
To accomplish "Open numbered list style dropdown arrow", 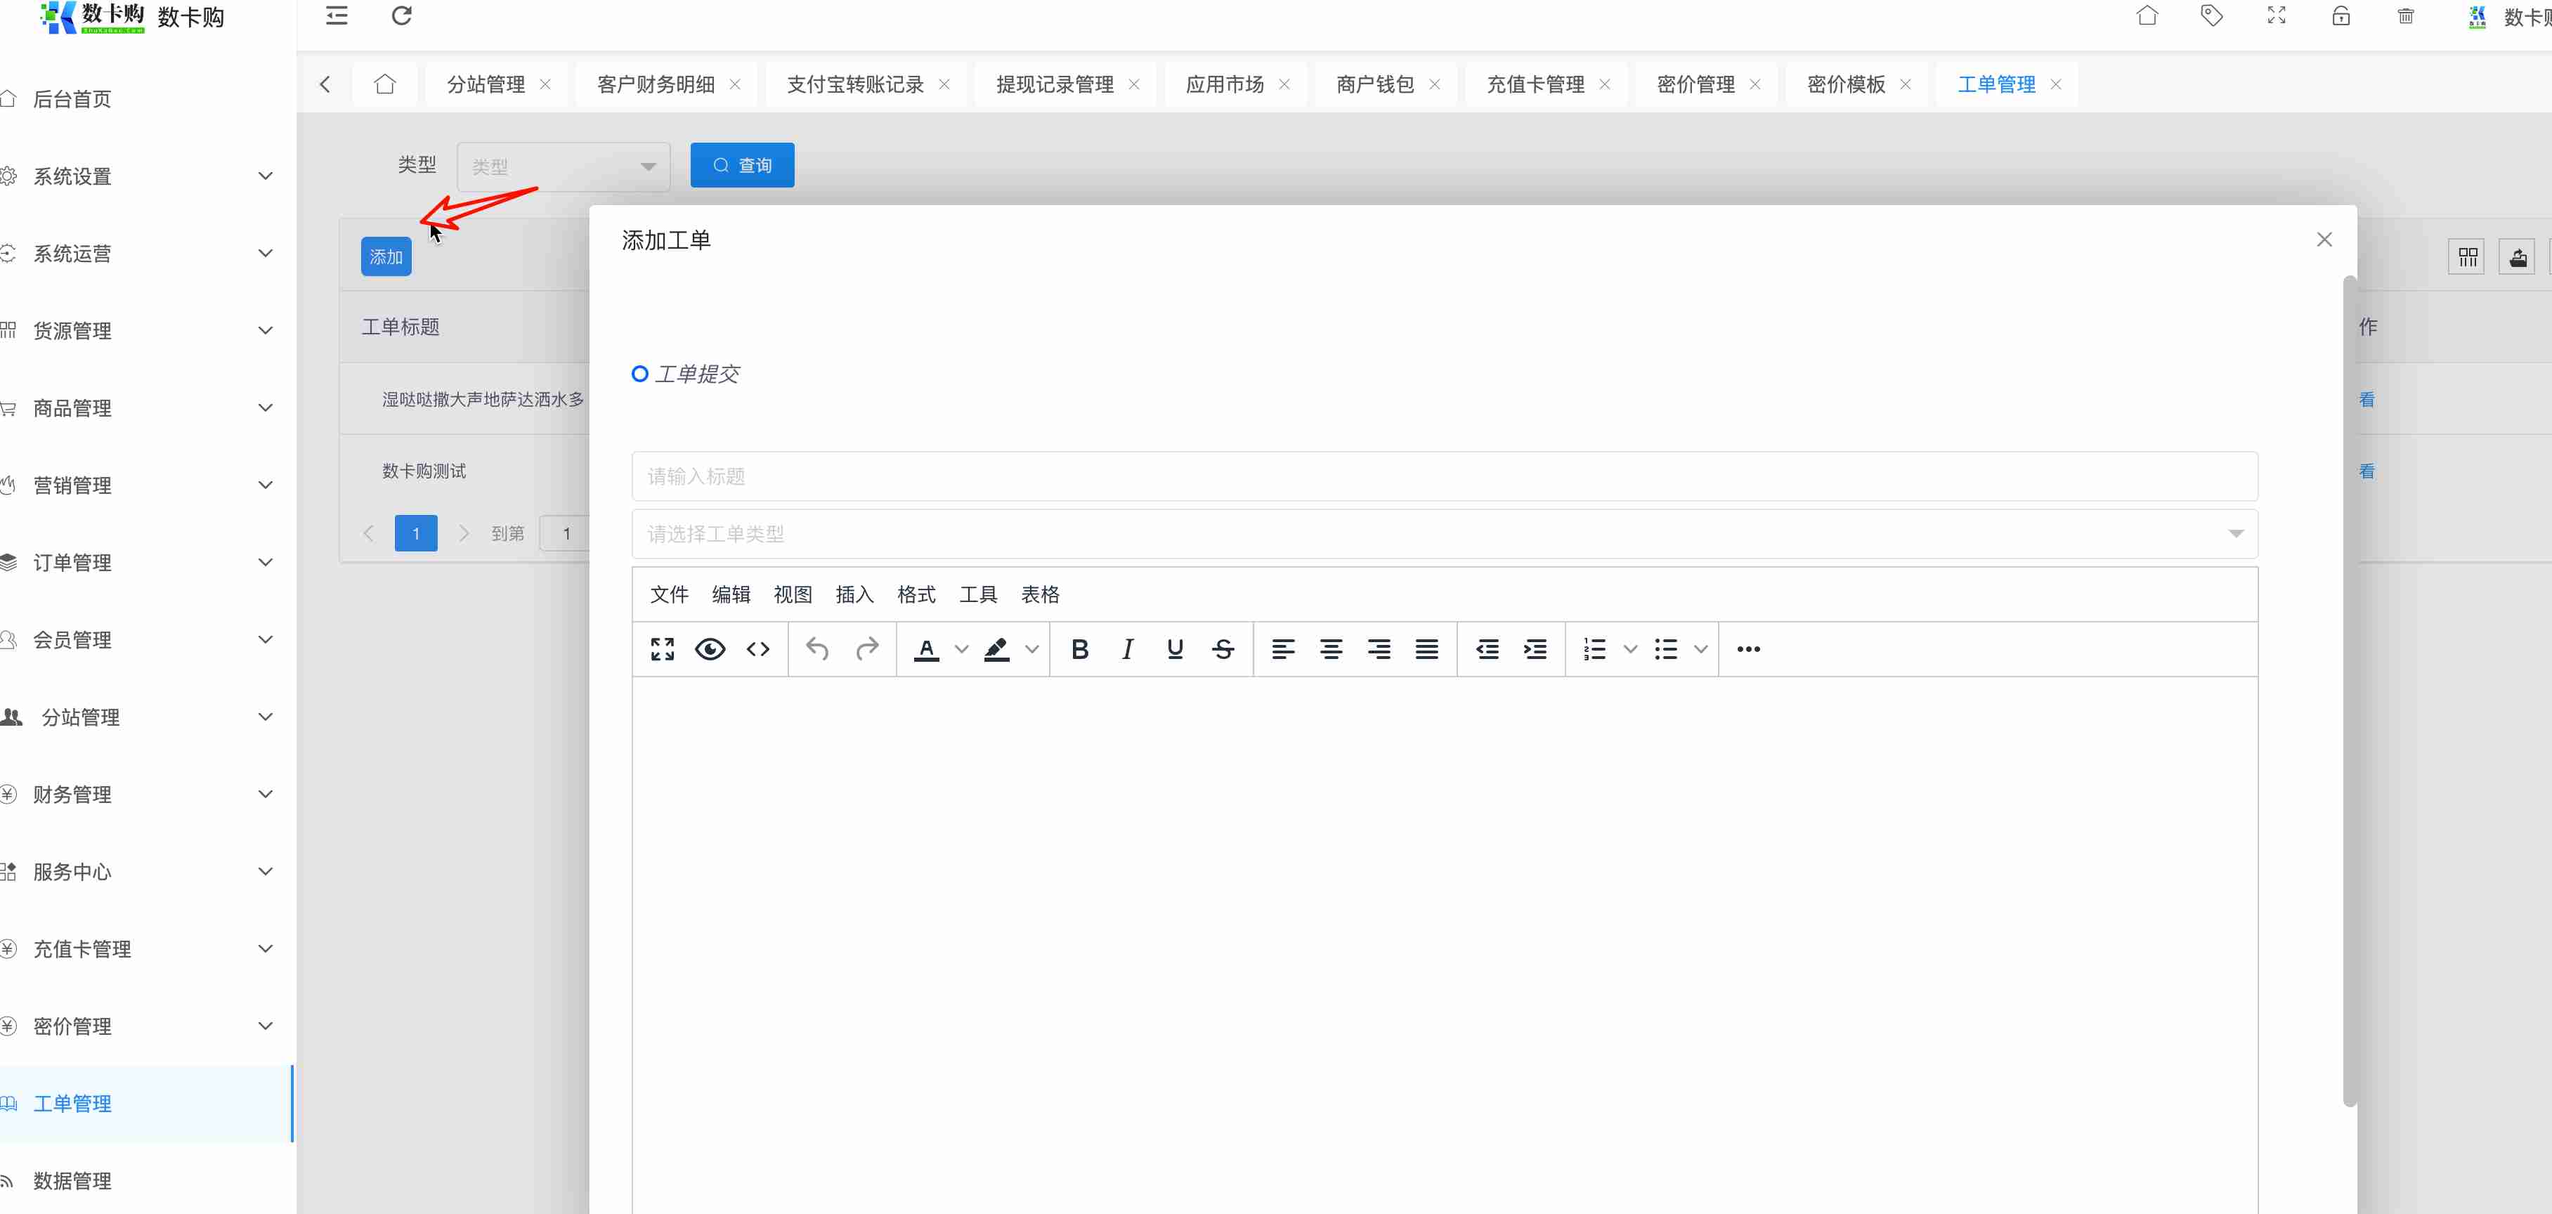I will click(1629, 650).
